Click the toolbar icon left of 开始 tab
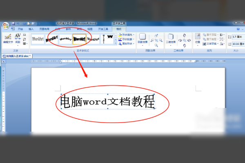Screen dimensions: 245x163 (13, 29)
